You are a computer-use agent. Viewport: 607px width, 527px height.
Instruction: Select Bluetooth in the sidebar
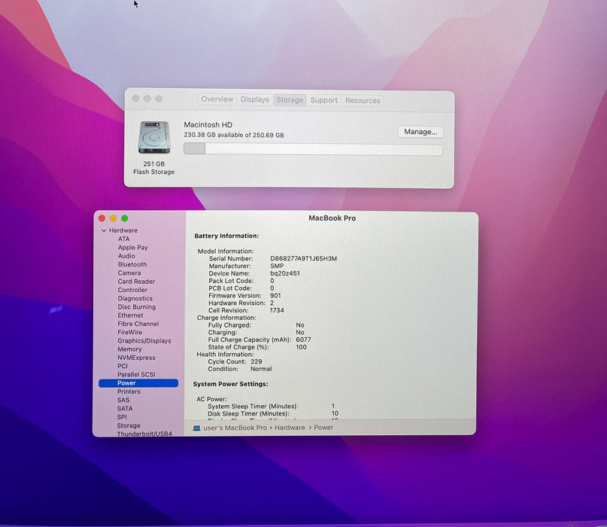pyautogui.click(x=132, y=264)
